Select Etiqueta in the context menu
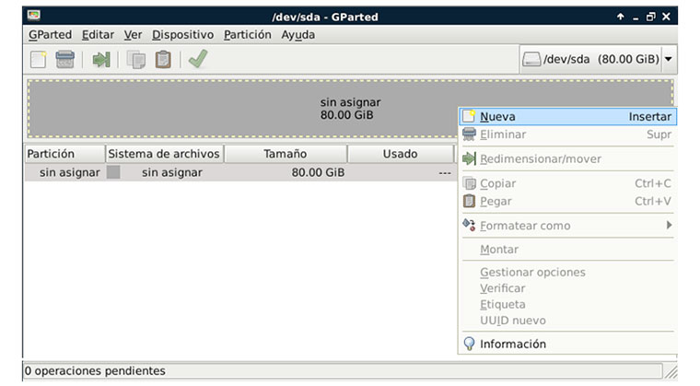This screenshot has width=700, height=386. click(x=567, y=304)
